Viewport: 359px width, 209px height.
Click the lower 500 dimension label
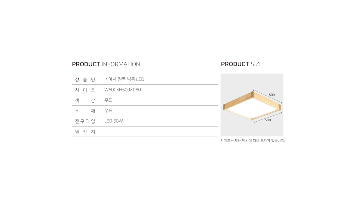tap(268, 120)
